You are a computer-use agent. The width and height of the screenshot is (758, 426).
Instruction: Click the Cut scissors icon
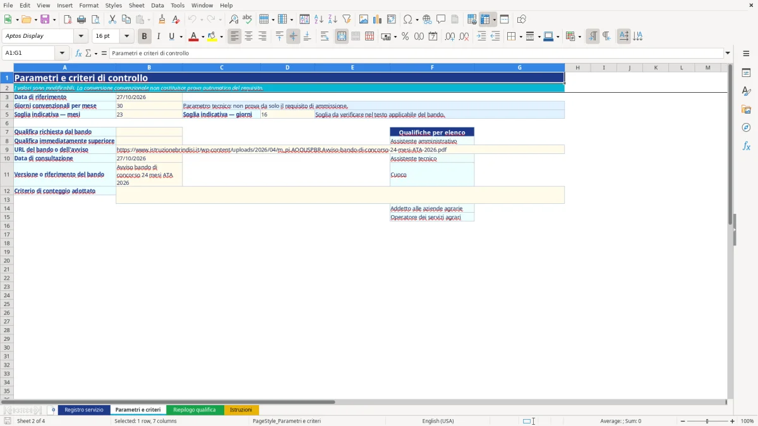click(x=112, y=20)
